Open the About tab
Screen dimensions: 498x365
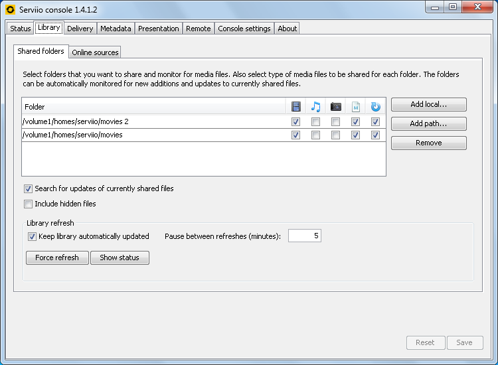tap(287, 29)
